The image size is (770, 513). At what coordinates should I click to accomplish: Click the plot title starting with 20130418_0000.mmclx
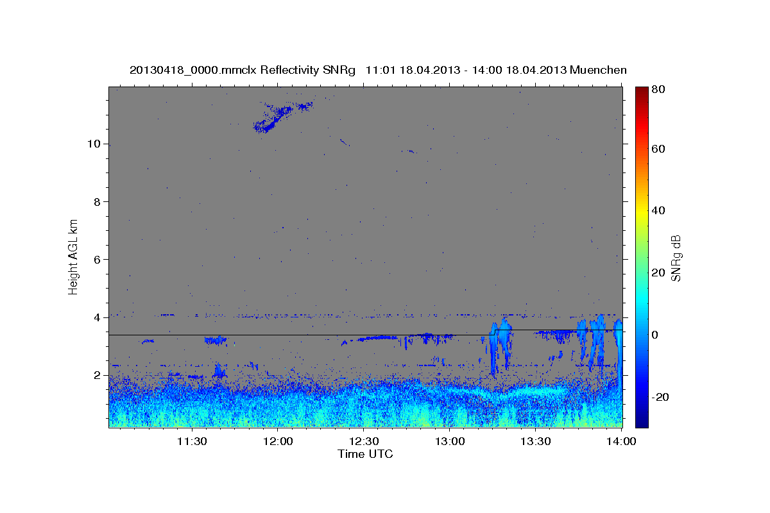coord(378,70)
